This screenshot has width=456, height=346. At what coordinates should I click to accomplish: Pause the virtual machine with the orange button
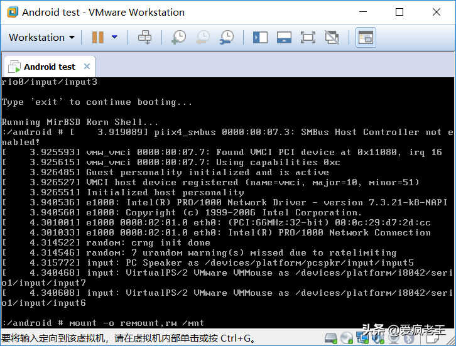(98, 38)
